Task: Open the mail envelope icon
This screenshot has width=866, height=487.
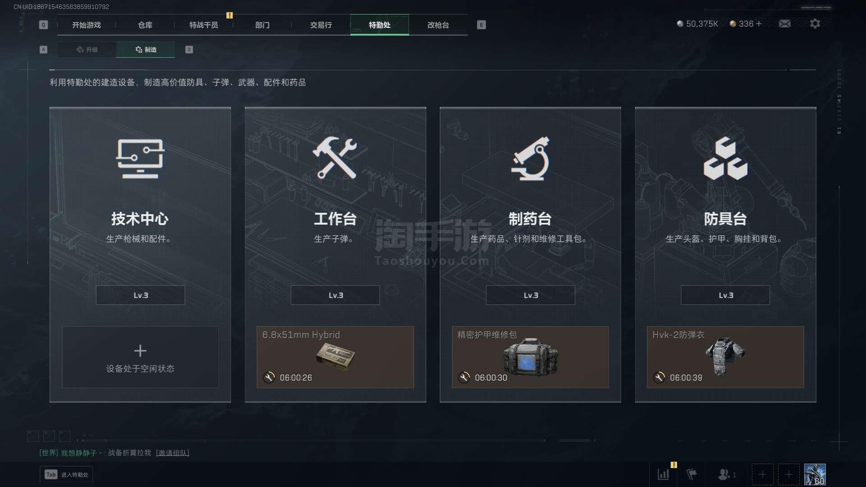Action: (x=784, y=23)
